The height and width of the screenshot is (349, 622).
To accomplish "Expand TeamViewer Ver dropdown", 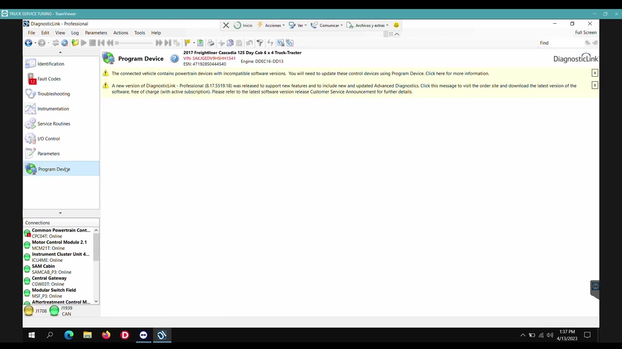I will [x=298, y=25].
